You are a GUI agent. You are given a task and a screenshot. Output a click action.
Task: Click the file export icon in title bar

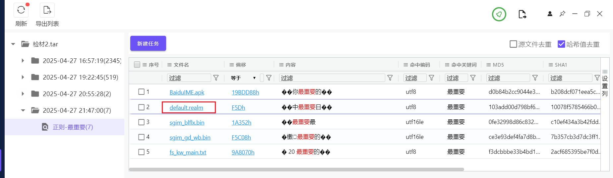(x=522, y=14)
